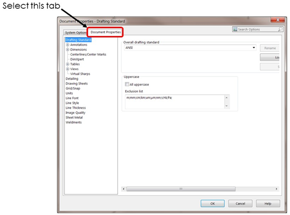Switch to the System Options tab

(75, 32)
